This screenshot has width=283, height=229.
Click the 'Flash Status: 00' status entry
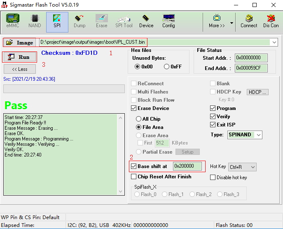tap(234, 225)
